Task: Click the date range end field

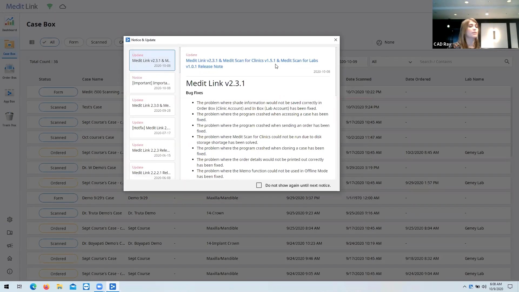Action: click(349, 62)
